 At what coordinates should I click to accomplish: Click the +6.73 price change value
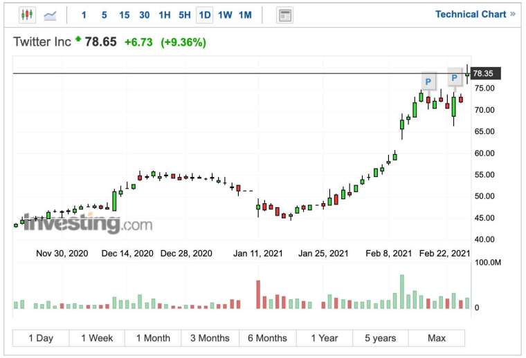(138, 42)
